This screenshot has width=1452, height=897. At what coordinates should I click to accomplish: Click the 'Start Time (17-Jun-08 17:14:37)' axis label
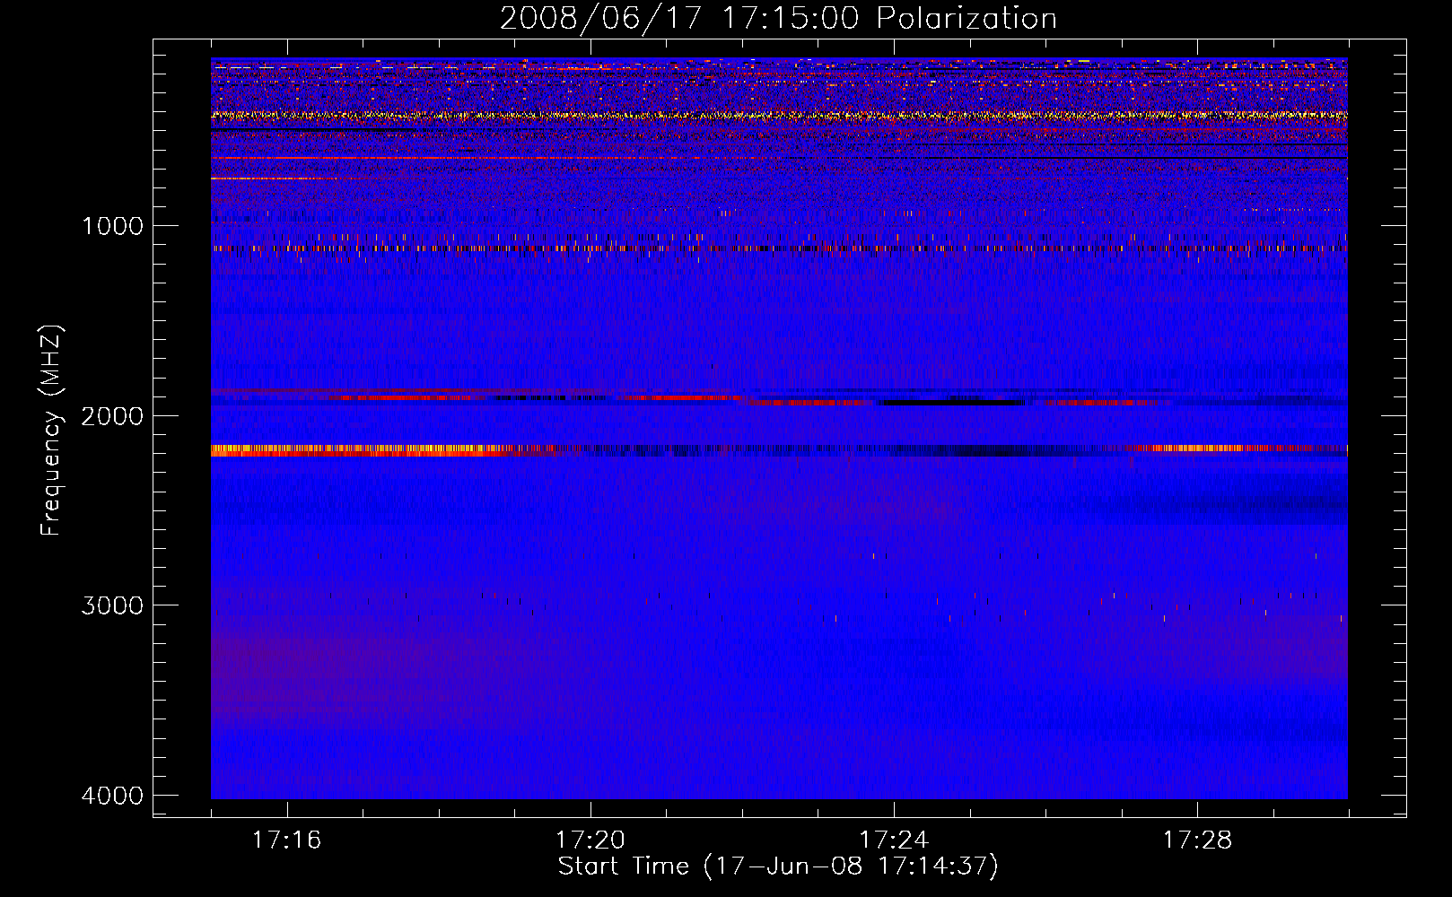click(x=778, y=867)
